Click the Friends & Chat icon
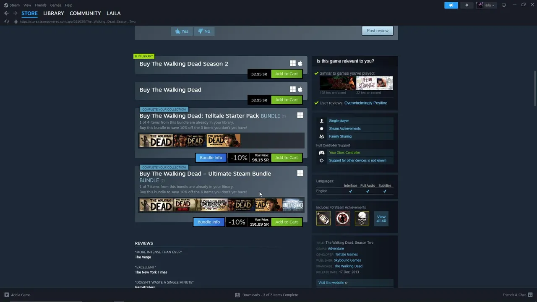This screenshot has height=302, width=537. pyautogui.click(x=530, y=295)
